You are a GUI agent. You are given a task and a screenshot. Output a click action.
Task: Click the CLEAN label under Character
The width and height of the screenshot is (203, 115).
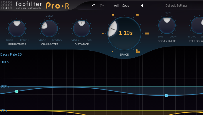(x=42, y=40)
